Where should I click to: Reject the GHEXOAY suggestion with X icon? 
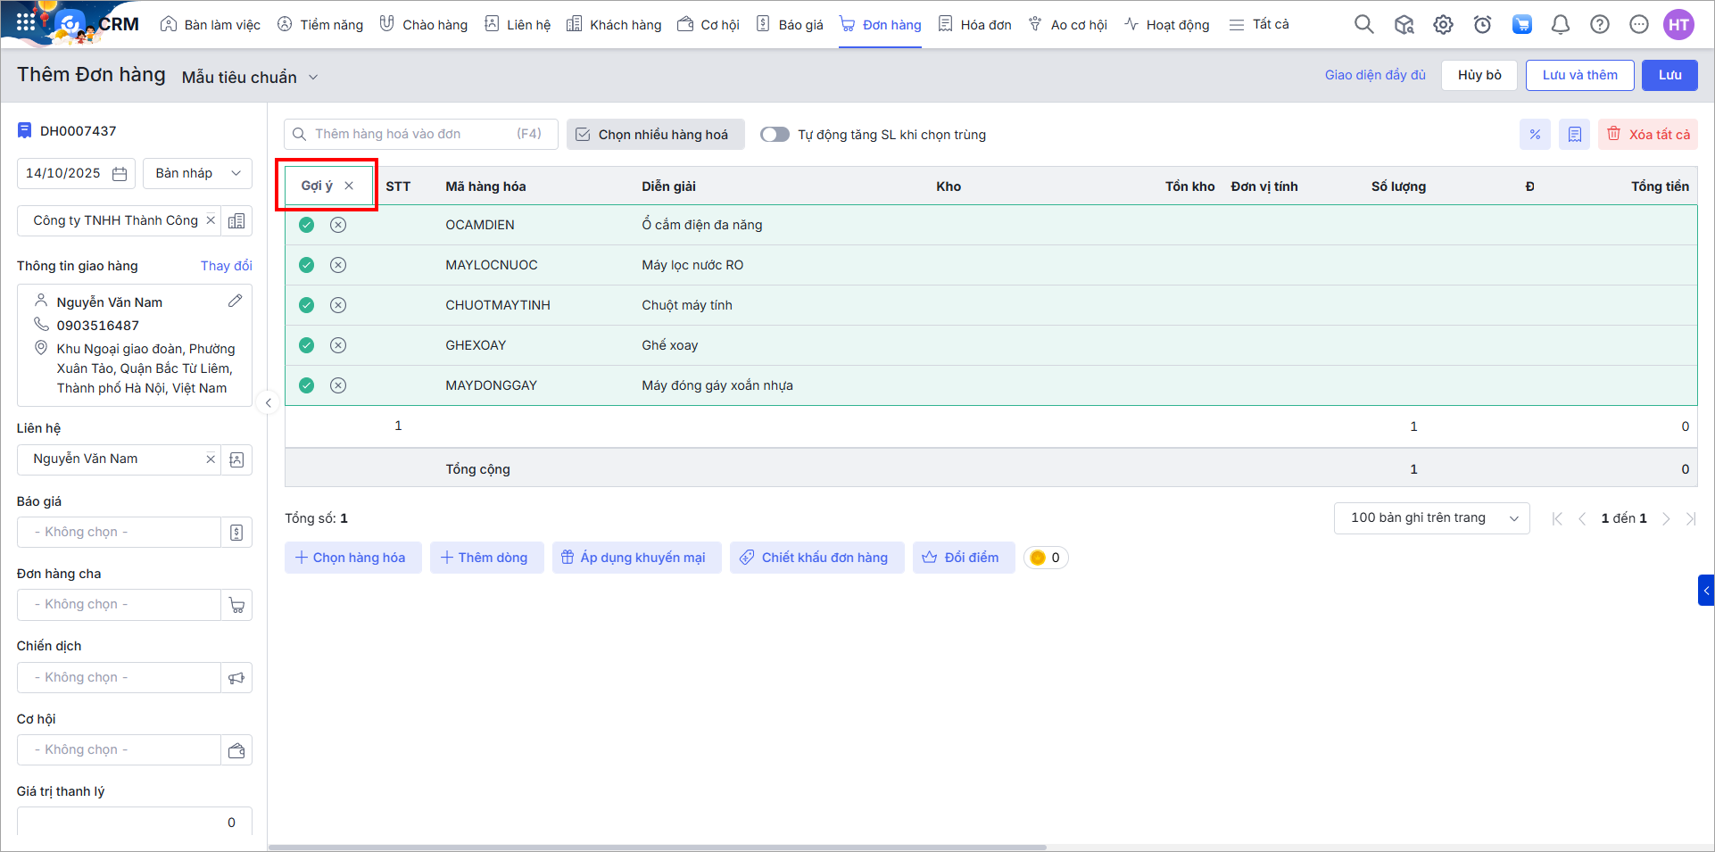[x=338, y=345]
